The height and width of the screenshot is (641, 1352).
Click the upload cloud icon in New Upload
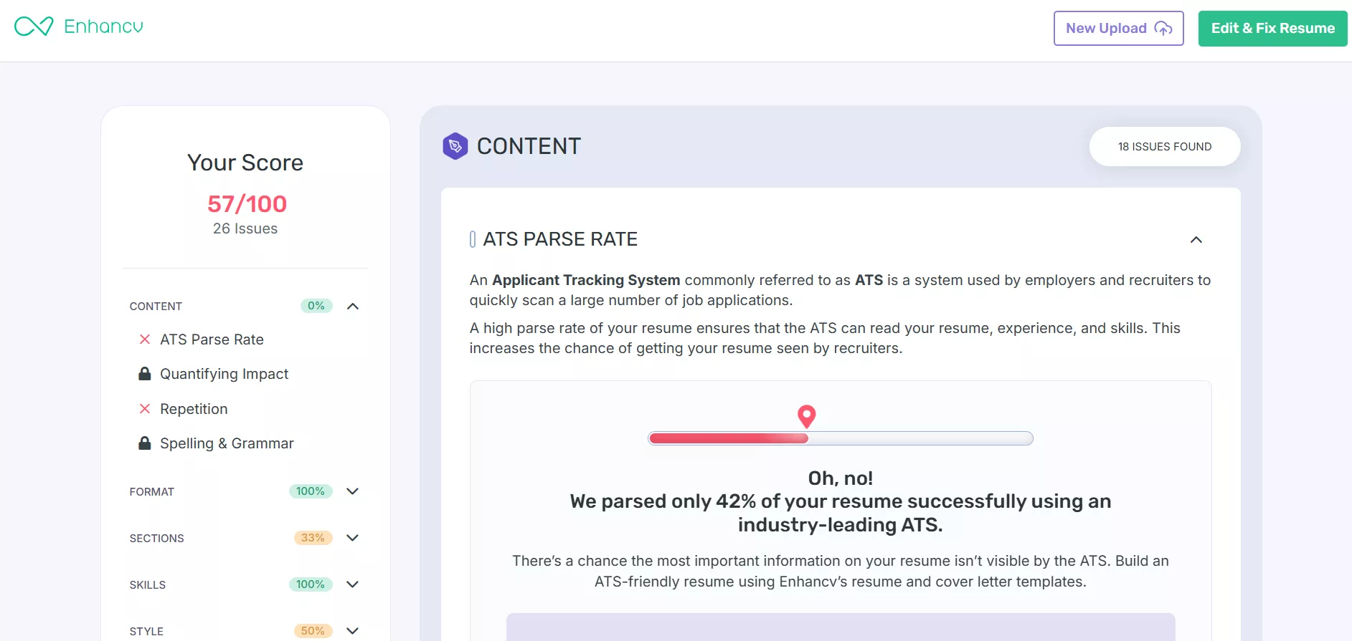1163,28
